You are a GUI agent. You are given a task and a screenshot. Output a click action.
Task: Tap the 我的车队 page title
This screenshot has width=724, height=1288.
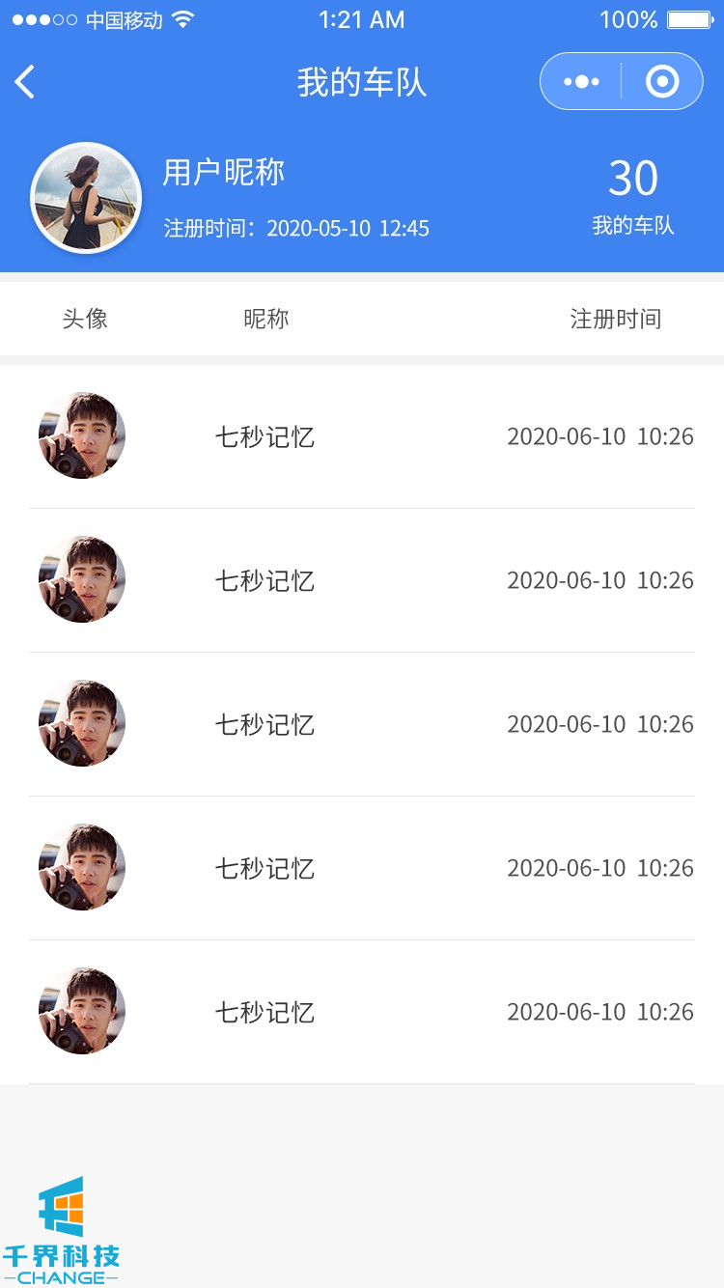click(x=362, y=82)
